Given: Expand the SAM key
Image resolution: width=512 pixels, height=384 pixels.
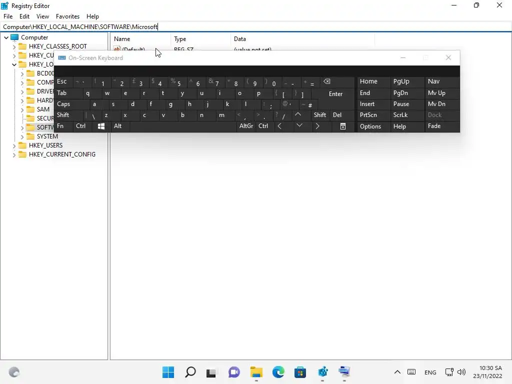Looking at the screenshot, I should [x=22, y=109].
